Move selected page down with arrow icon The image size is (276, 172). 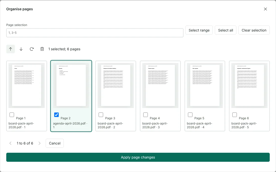tap(21, 49)
